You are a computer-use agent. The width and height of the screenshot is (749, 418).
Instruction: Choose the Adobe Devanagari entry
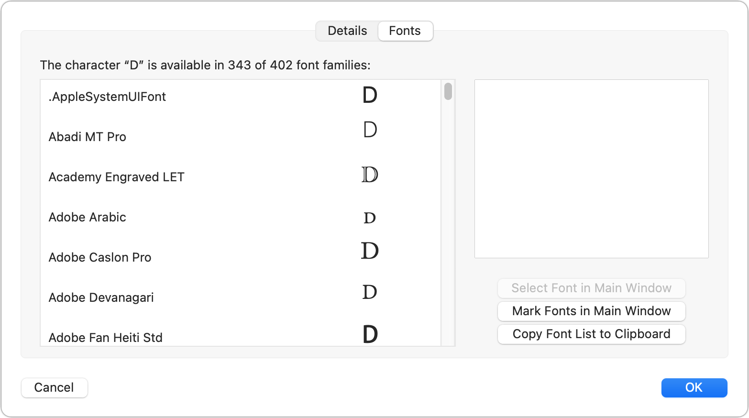click(x=241, y=297)
